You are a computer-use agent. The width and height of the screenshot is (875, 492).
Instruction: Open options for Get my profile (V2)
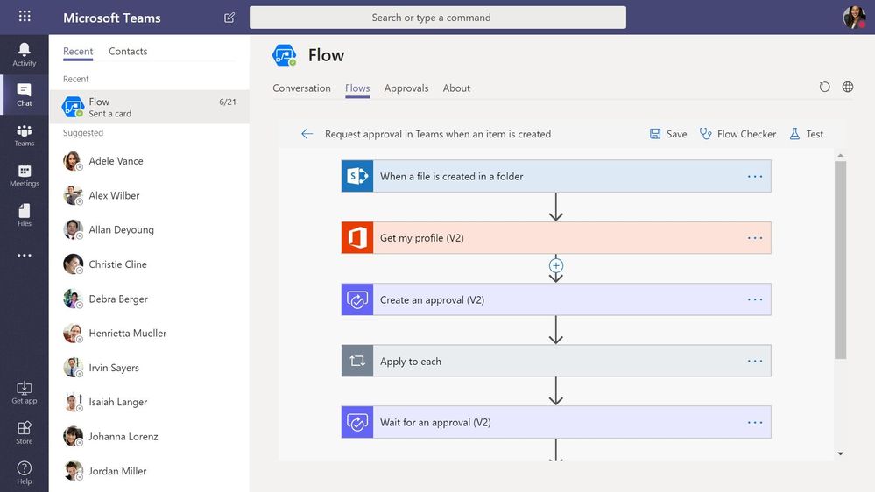point(755,238)
